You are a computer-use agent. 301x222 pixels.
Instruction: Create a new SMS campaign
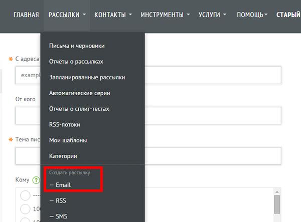(58, 216)
